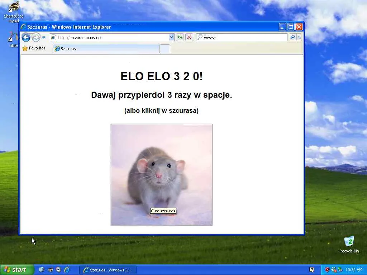Viewport: 367px width, 275px height.
Task: Click the Cute szczuras tooltip
Action: tap(163, 211)
